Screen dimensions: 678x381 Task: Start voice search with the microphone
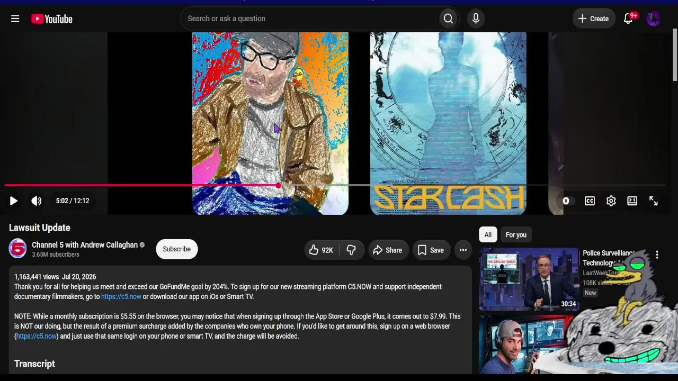[x=476, y=19]
